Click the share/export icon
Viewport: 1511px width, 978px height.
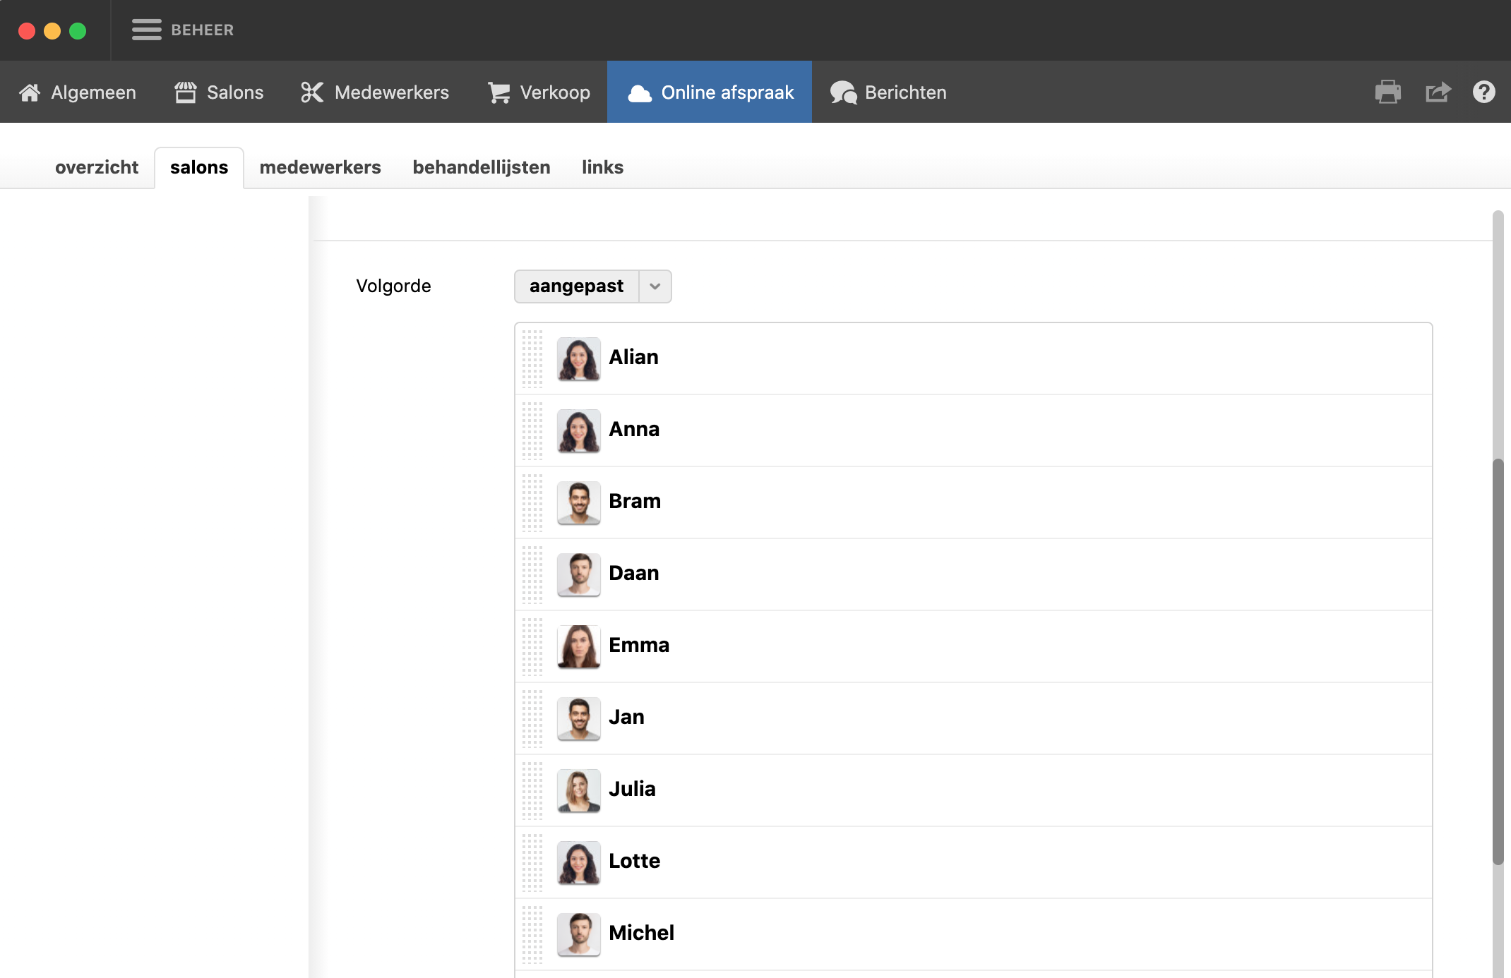click(1438, 92)
